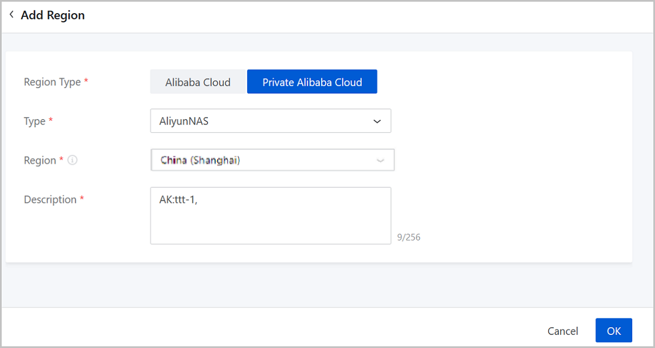Open the AliyunNAS type dropdown
The height and width of the screenshot is (348, 655).
point(271,121)
